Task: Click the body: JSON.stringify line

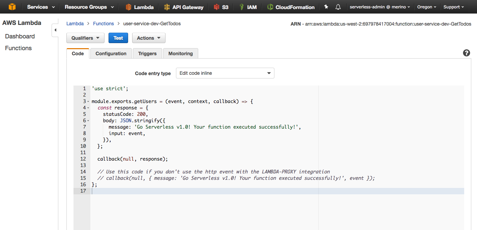Action: (x=134, y=121)
